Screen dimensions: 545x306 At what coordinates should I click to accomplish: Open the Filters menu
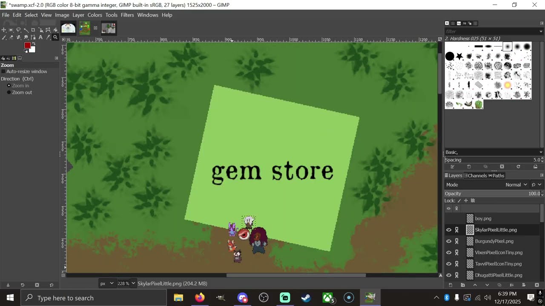coord(127,15)
